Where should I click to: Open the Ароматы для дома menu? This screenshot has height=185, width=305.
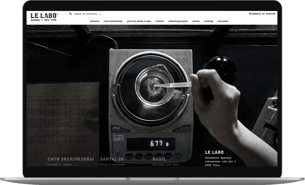[178, 21]
